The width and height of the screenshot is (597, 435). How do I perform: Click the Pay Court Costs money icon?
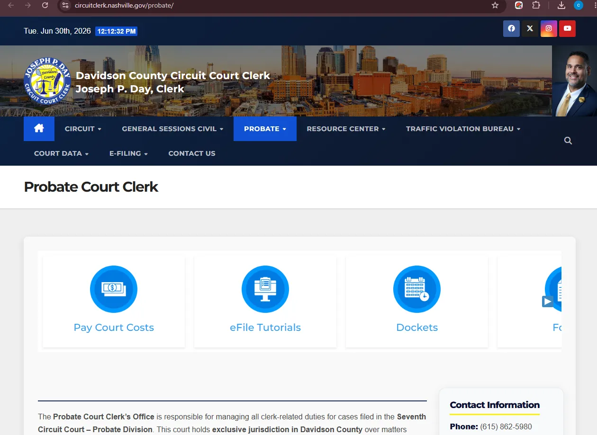(114, 289)
